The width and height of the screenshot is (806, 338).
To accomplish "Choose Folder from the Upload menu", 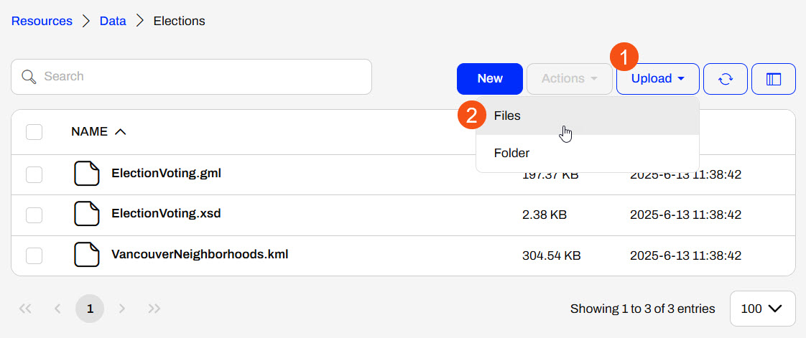I will pos(511,153).
